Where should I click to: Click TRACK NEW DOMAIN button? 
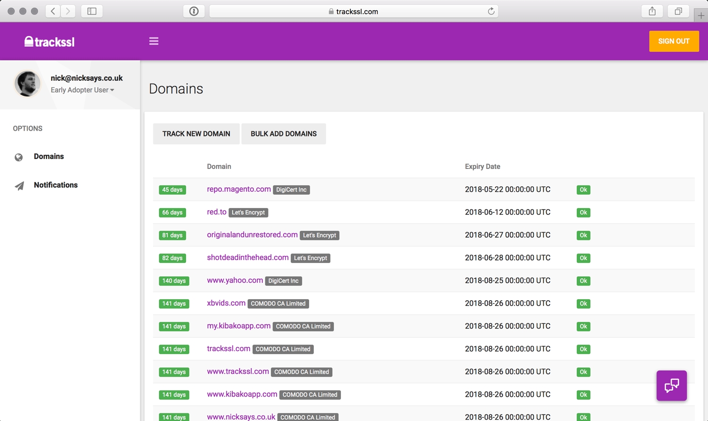(x=196, y=134)
